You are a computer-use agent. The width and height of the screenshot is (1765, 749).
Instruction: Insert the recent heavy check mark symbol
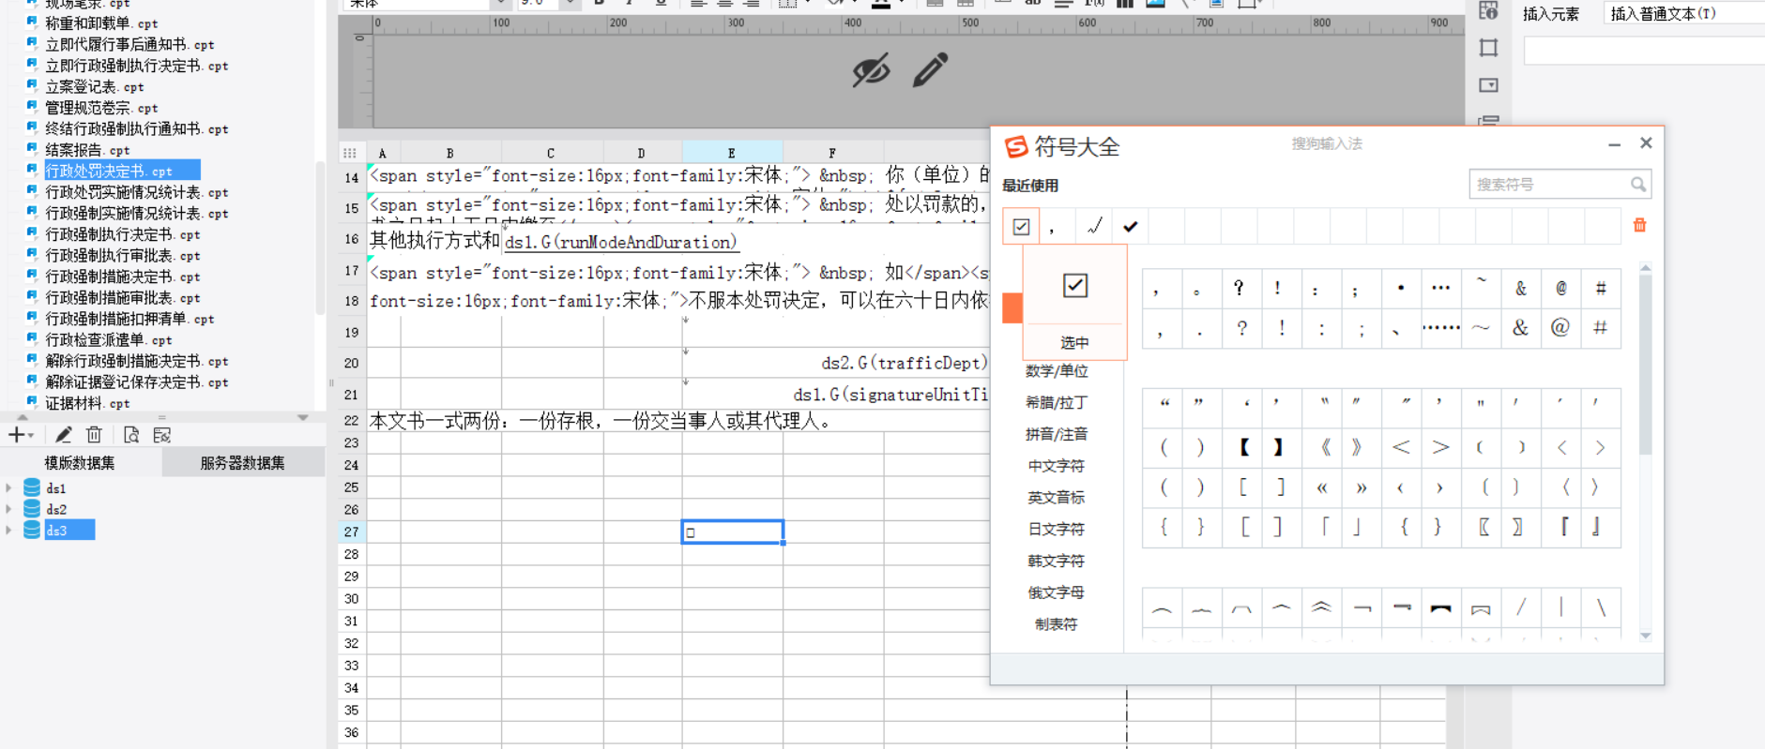point(1131,226)
